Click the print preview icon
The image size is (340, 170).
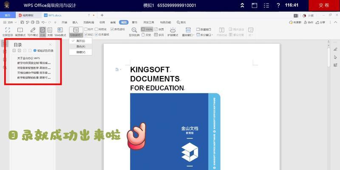point(38,23)
